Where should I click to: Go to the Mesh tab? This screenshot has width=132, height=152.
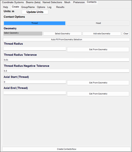tap(67, 2)
